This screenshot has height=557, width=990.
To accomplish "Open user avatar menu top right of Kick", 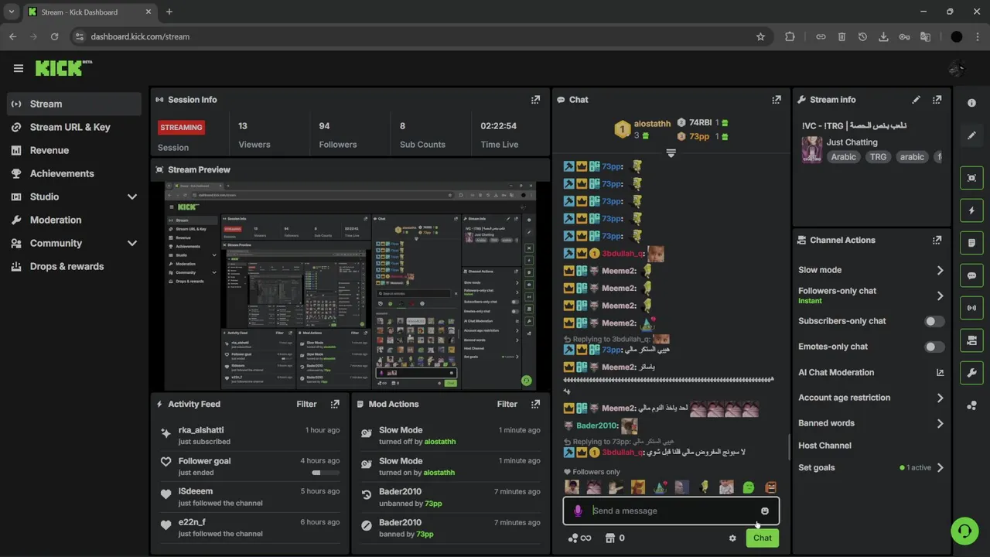I will (x=957, y=68).
